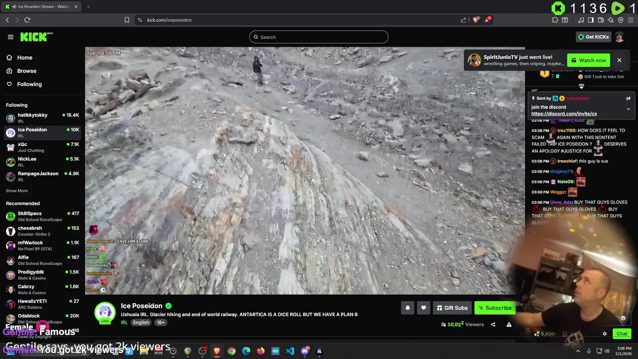Report the stream with warning triangle icon
This screenshot has width=638, height=359.
tap(509, 325)
